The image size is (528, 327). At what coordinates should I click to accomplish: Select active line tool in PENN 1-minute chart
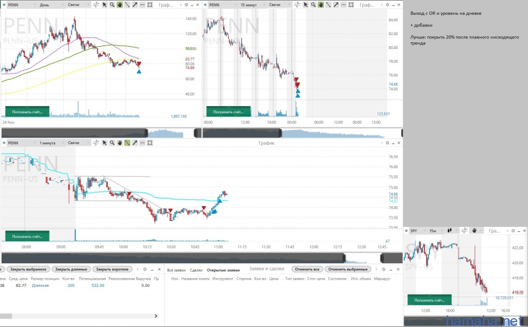(x=127, y=143)
